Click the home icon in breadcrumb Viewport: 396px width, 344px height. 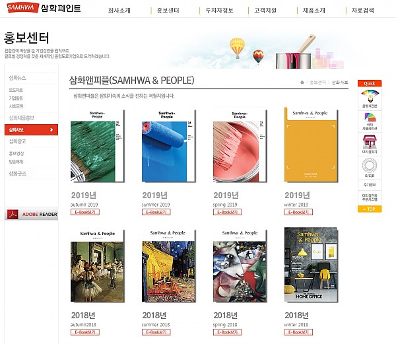[302, 83]
